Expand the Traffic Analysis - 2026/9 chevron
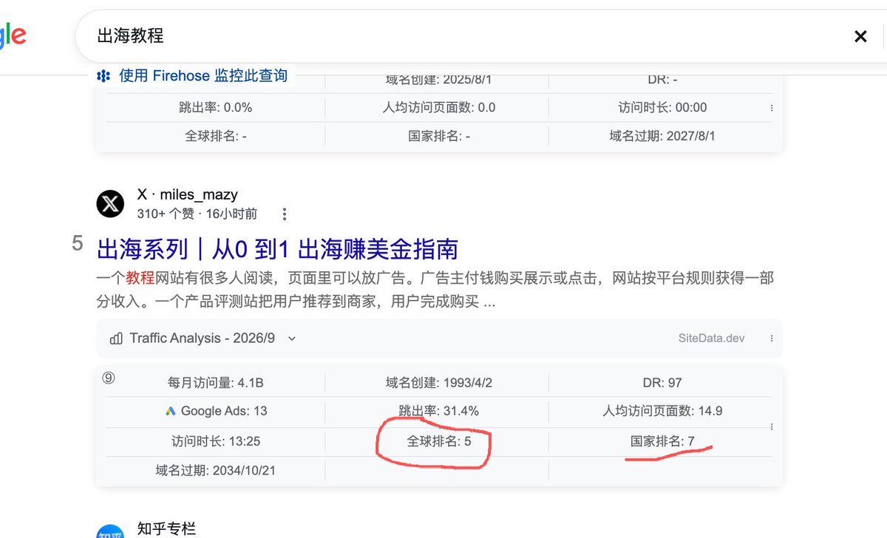 [x=291, y=338]
